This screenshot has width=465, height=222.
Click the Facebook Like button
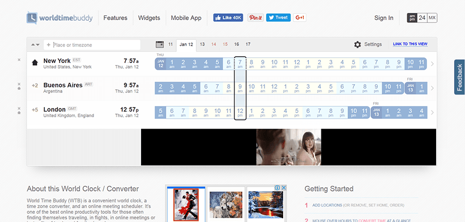pos(228,18)
